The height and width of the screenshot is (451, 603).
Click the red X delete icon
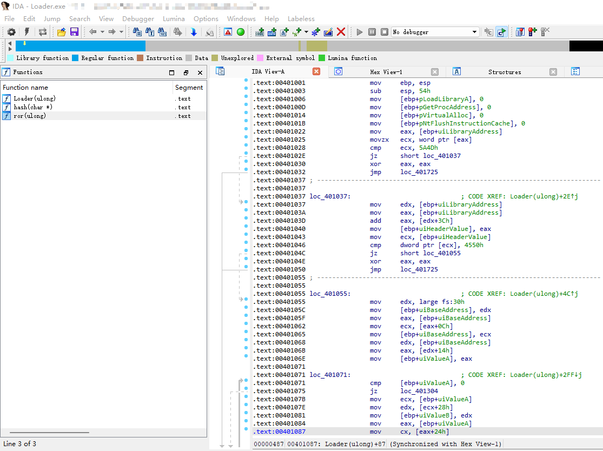(x=341, y=32)
